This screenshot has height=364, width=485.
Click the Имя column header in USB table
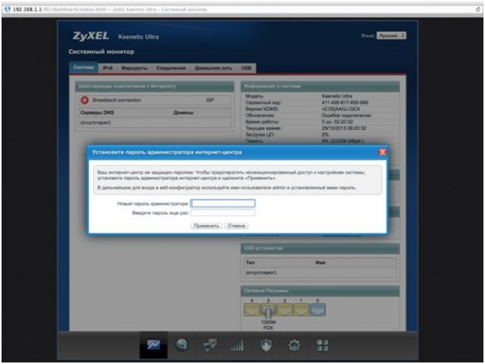point(320,262)
